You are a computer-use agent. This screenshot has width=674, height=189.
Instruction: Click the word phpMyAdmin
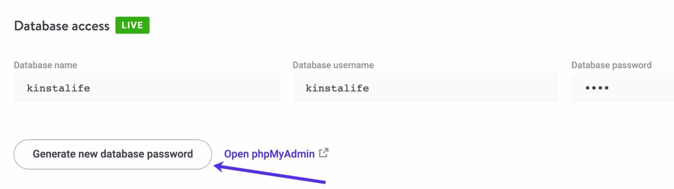pos(283,155)
